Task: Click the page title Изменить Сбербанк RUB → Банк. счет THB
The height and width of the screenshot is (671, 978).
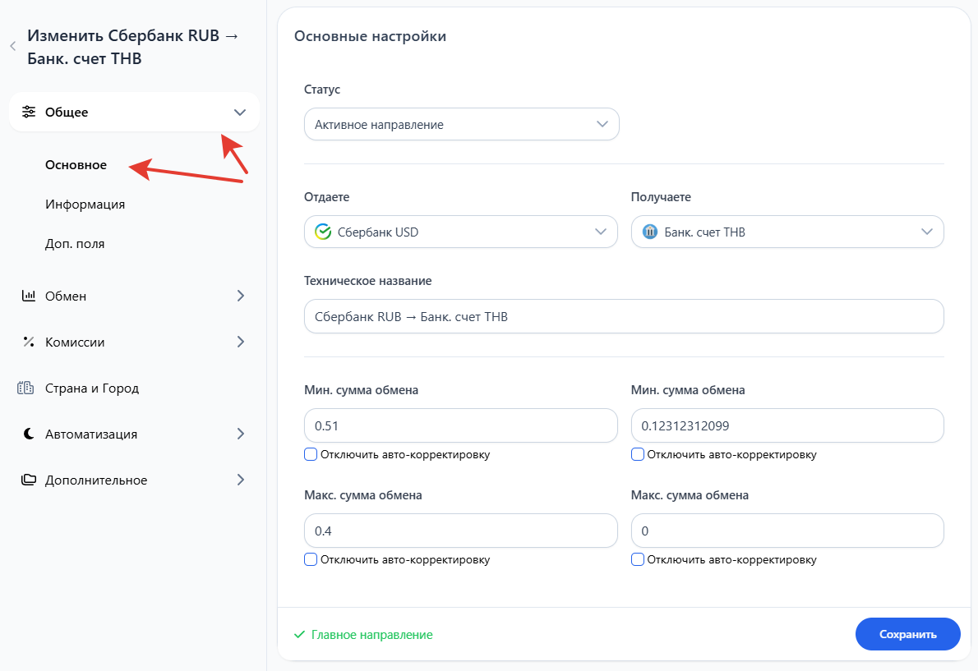Action: 133,47
